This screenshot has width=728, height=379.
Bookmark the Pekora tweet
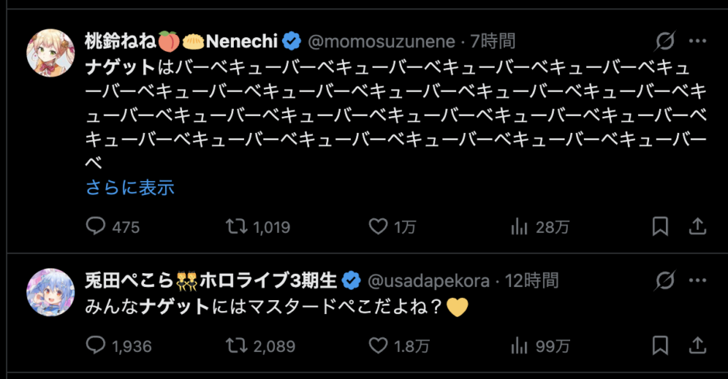coord(660,346)
